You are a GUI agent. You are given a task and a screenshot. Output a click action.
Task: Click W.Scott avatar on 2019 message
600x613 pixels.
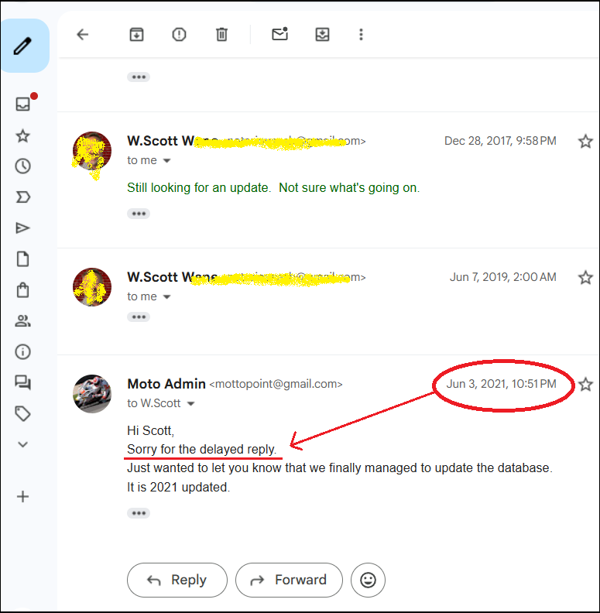point(92,287)
